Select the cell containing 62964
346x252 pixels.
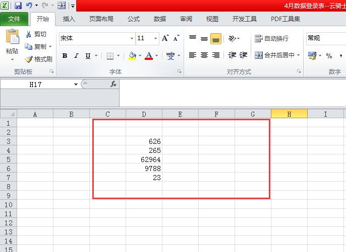tap(144, 159)
